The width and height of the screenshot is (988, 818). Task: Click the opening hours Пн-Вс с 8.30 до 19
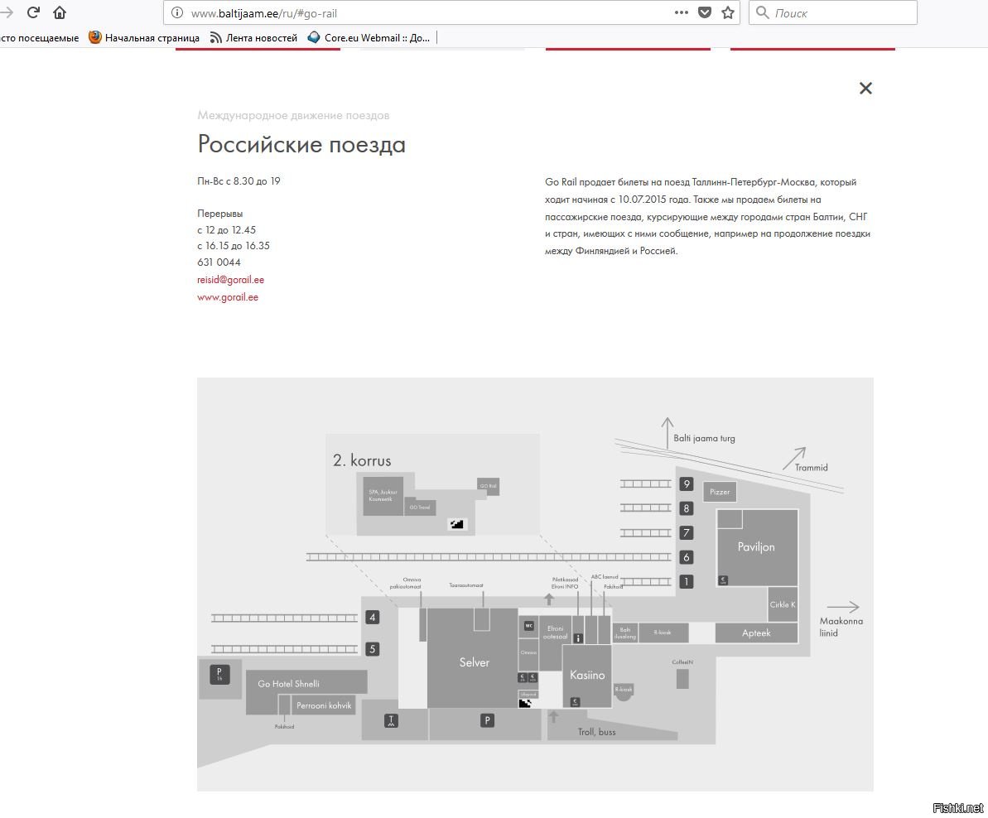[x=239, y=181]
